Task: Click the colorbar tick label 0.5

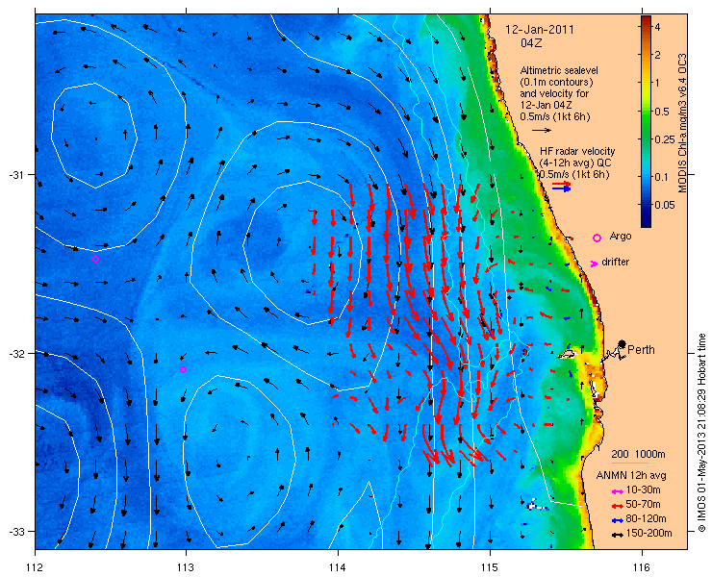Action: click(660, 112)
